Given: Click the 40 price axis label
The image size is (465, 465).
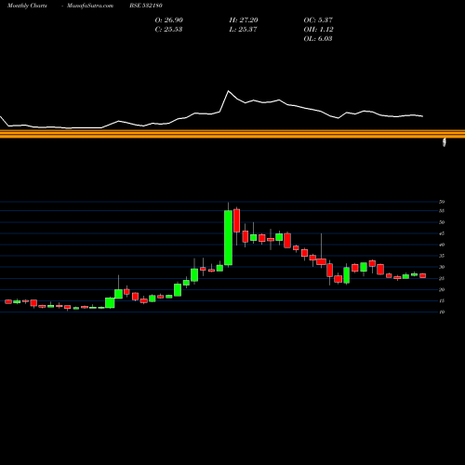Looking at the screenshot, I should pos(442,245).
